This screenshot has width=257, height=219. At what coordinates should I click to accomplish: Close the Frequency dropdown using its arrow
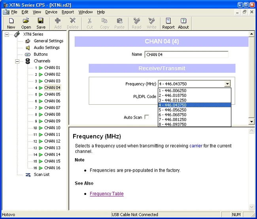[227, 84]
